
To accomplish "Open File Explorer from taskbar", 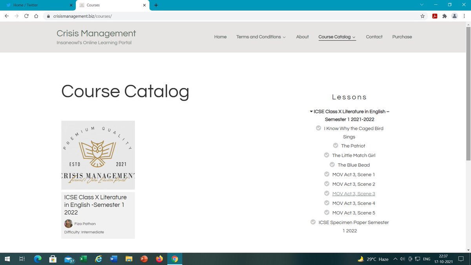I will click(129, 259).
